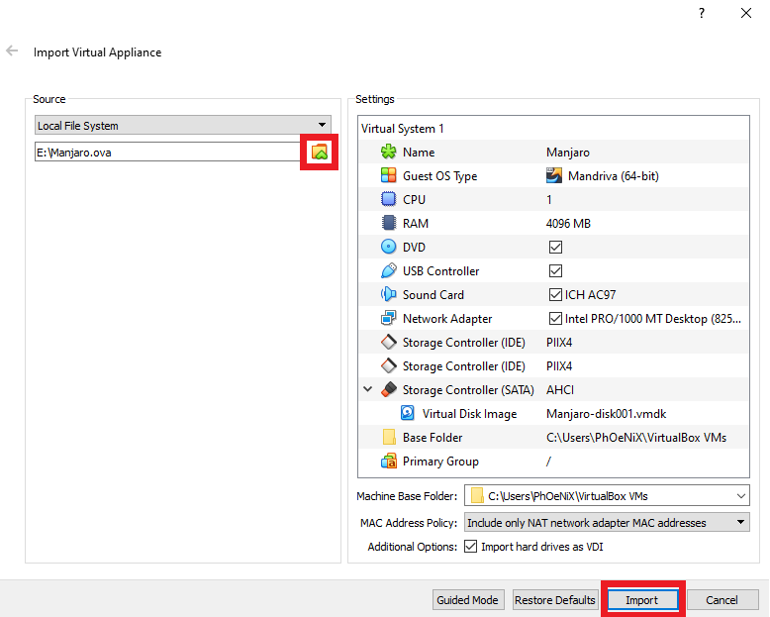The image size is (770, 617).
Task: Click the DVD disc icon
Action: point(388,247)
